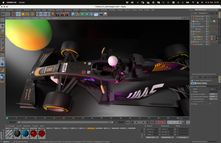Add a light via the bulb icon
221x143 pixels.
coord(105,14)
